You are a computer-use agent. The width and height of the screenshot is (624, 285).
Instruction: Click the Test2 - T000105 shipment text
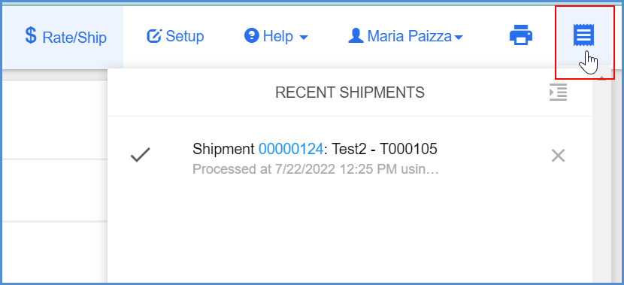[x=384, y=149]
